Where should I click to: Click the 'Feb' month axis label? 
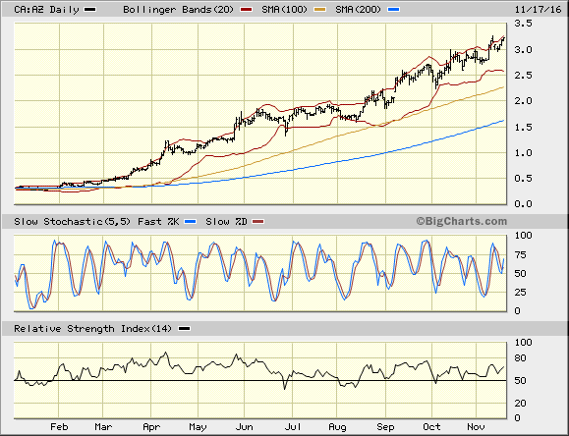(x=59, y=427)
